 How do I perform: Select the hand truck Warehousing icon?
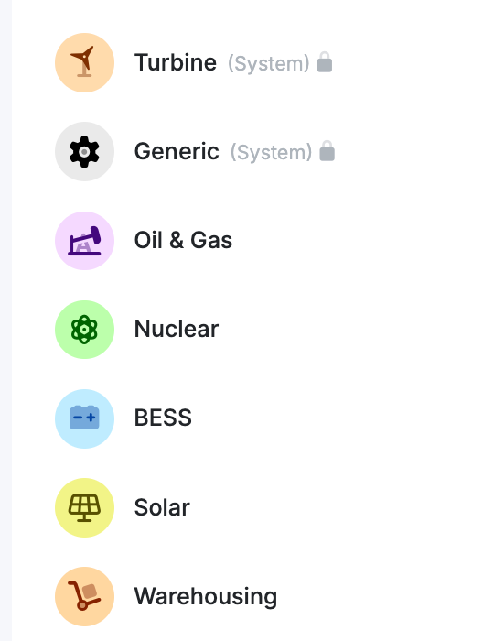click(84, 596)
